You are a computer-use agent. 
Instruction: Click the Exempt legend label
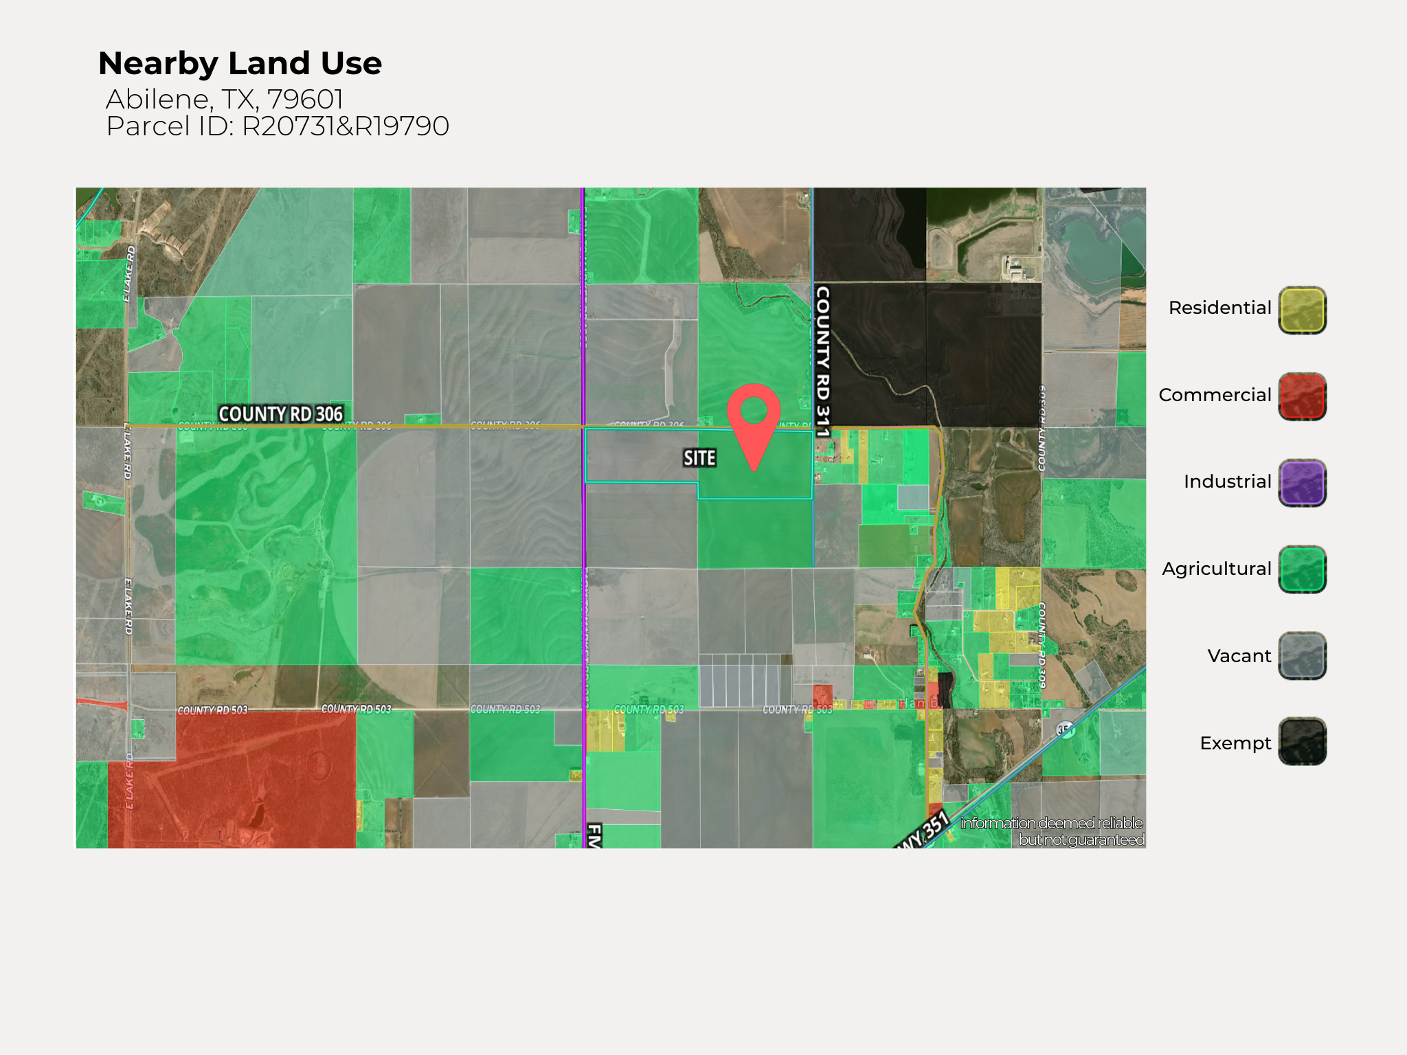[1235, 743]
